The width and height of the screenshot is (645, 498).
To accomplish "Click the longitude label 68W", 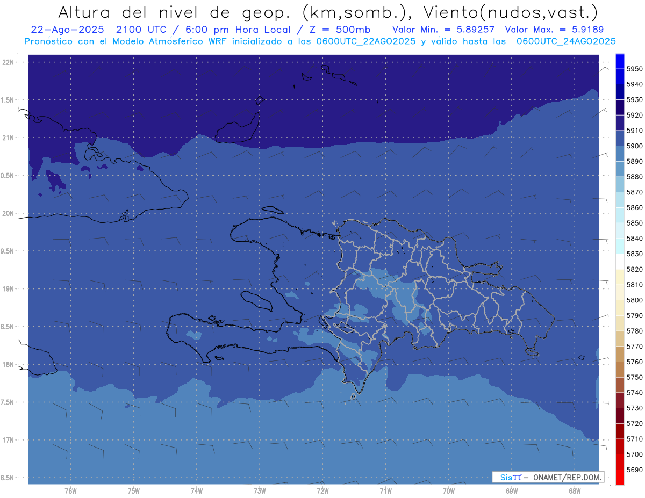I will 575,490.
